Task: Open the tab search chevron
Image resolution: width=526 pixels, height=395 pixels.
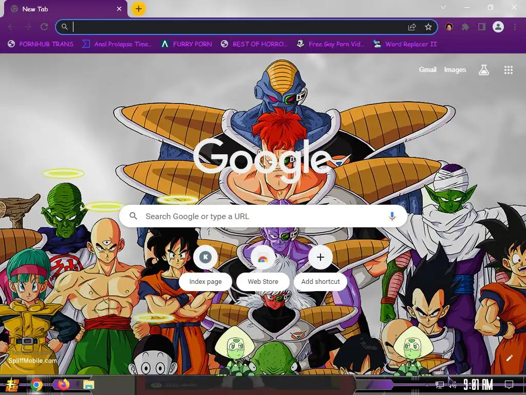Action: (443, 7)
